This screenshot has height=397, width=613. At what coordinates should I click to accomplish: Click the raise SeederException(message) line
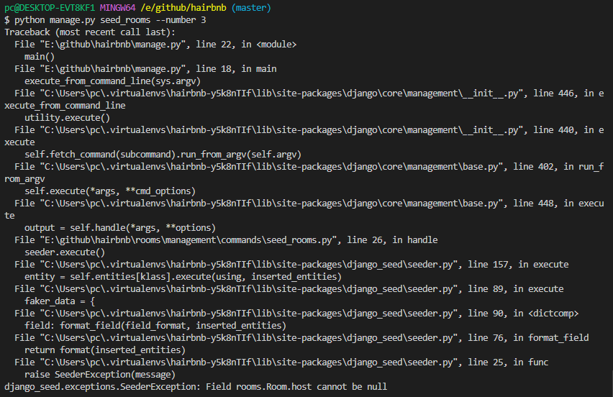(x=100, y=375)
